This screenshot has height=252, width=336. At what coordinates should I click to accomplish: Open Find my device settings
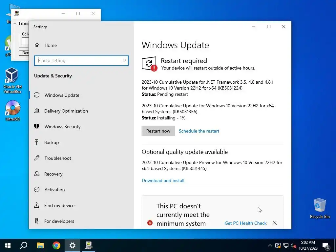click(x=81, y=205)
